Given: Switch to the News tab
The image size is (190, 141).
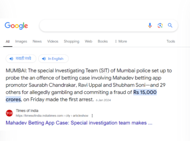Looking at the screenshot, I should pyautogui.click(x=37, y=41).
